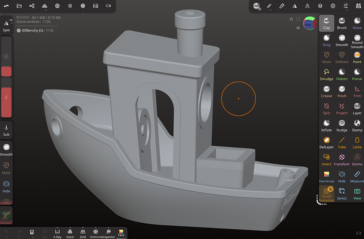Toggle the Inspector overlay
The width and height of the screenshot is (364, 239).
(108, 233)
